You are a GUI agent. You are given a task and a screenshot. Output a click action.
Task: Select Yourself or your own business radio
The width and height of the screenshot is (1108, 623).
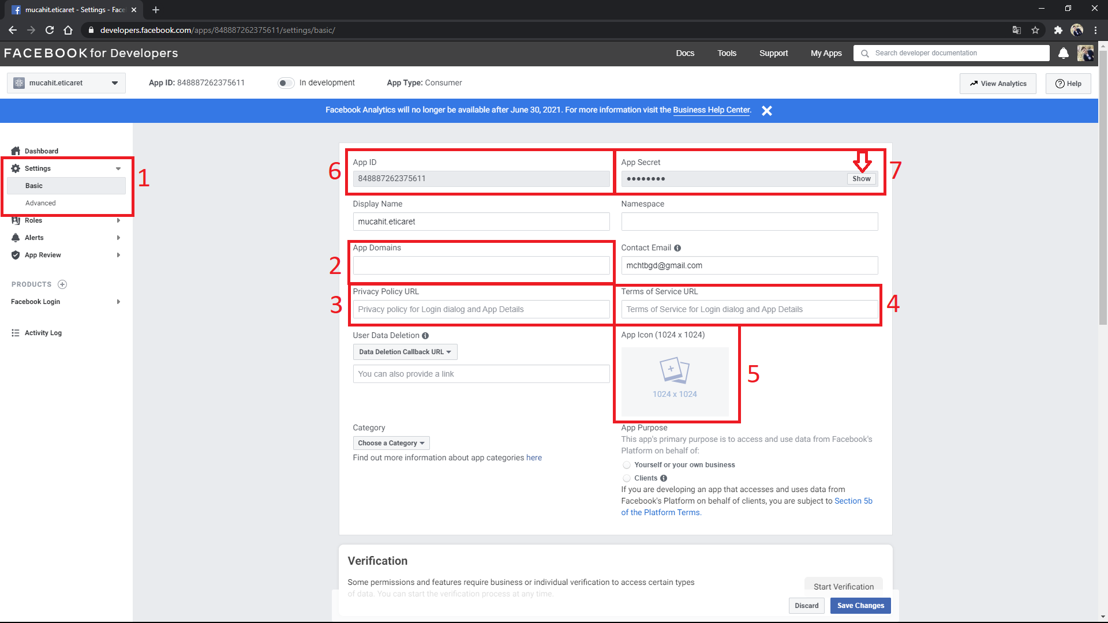point(627,465)
